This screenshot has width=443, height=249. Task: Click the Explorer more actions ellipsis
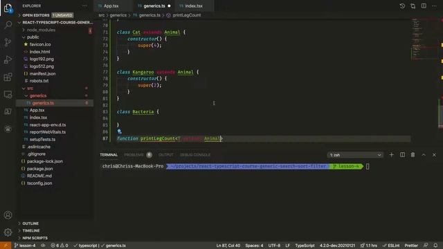(84, 6)
